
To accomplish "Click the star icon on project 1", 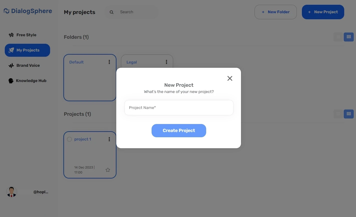I will point(108,169).
